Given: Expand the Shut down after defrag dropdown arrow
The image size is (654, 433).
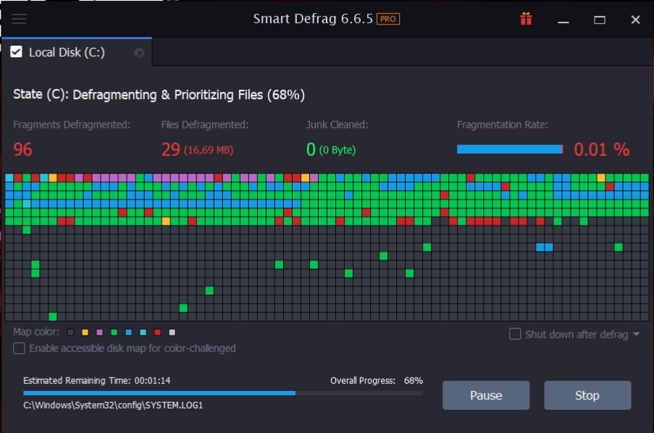Looking at the screenshot, I should (x=636, y=334).
